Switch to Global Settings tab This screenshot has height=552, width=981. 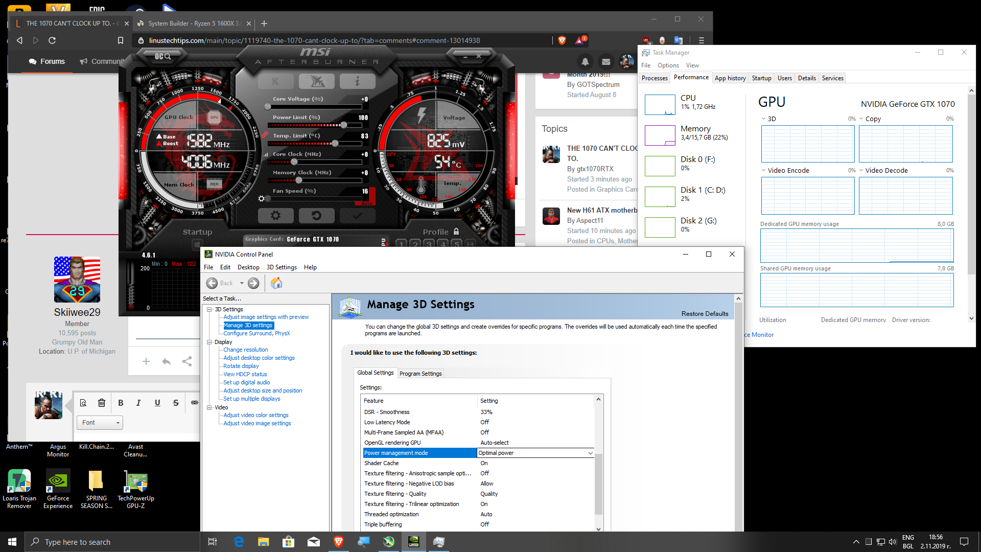pyautogui.click(x=376, y=373)
